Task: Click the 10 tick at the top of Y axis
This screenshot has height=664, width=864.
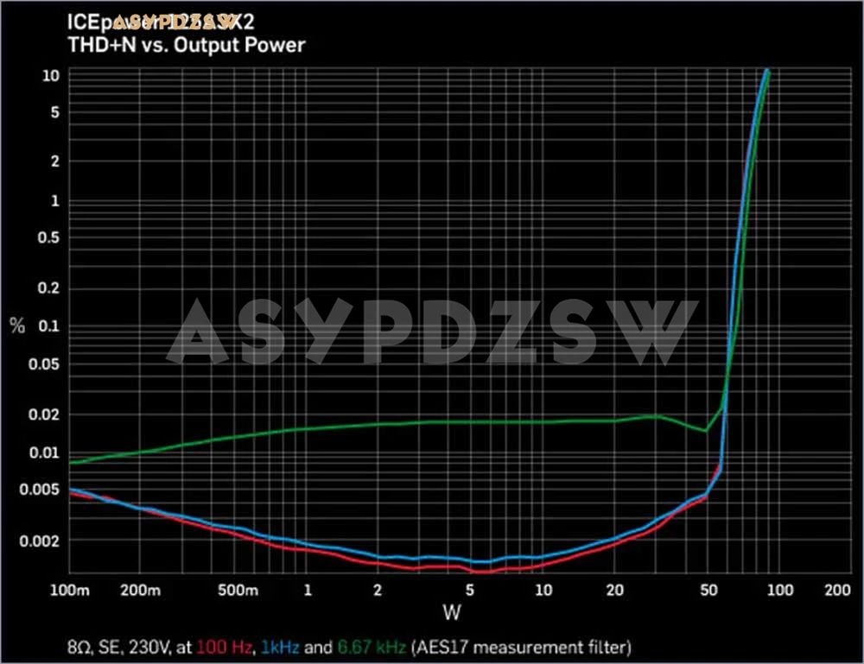Action: point(51,76)
